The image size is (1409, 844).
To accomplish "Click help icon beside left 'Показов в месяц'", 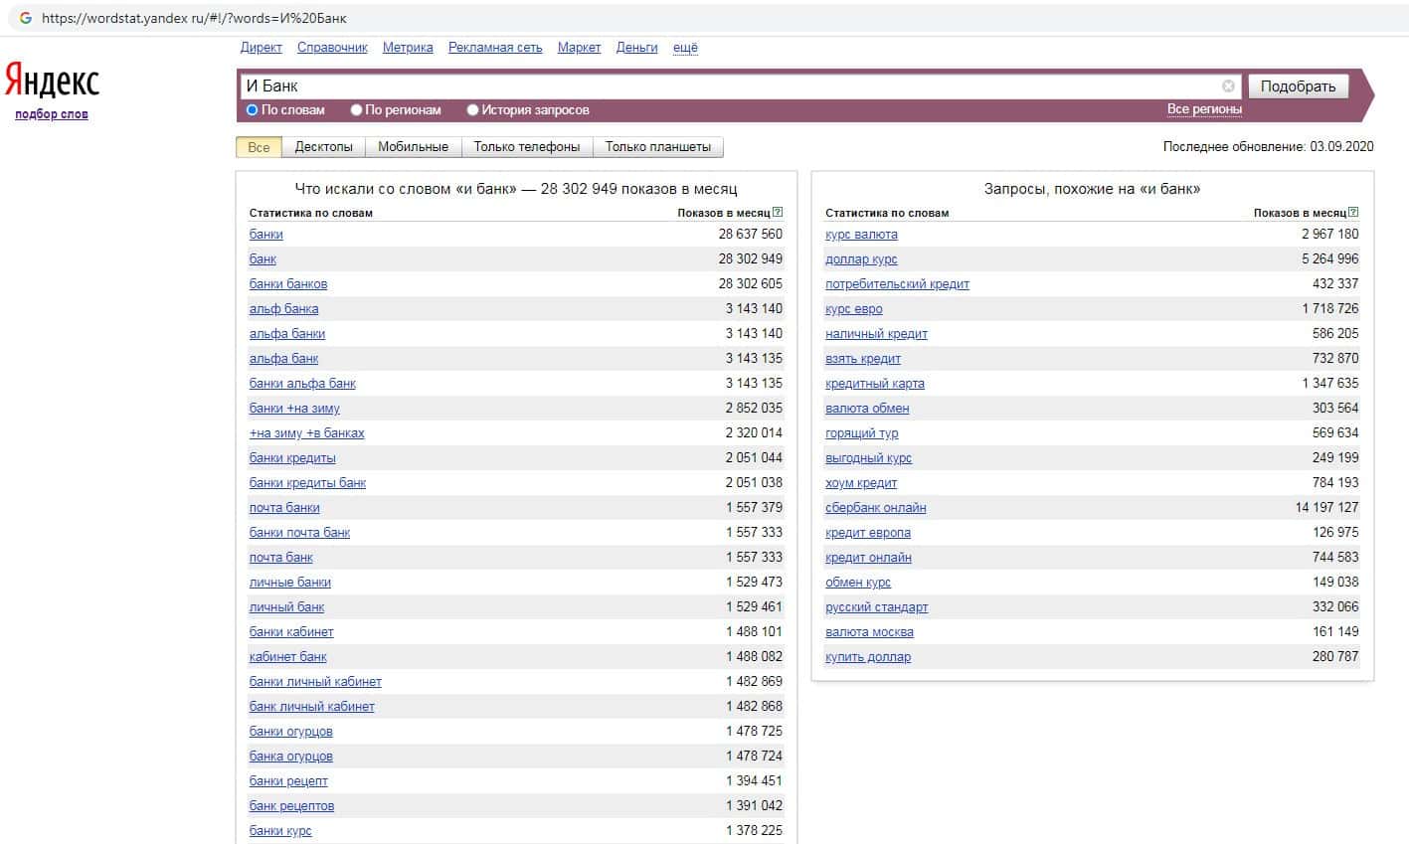I will (778, 213).
